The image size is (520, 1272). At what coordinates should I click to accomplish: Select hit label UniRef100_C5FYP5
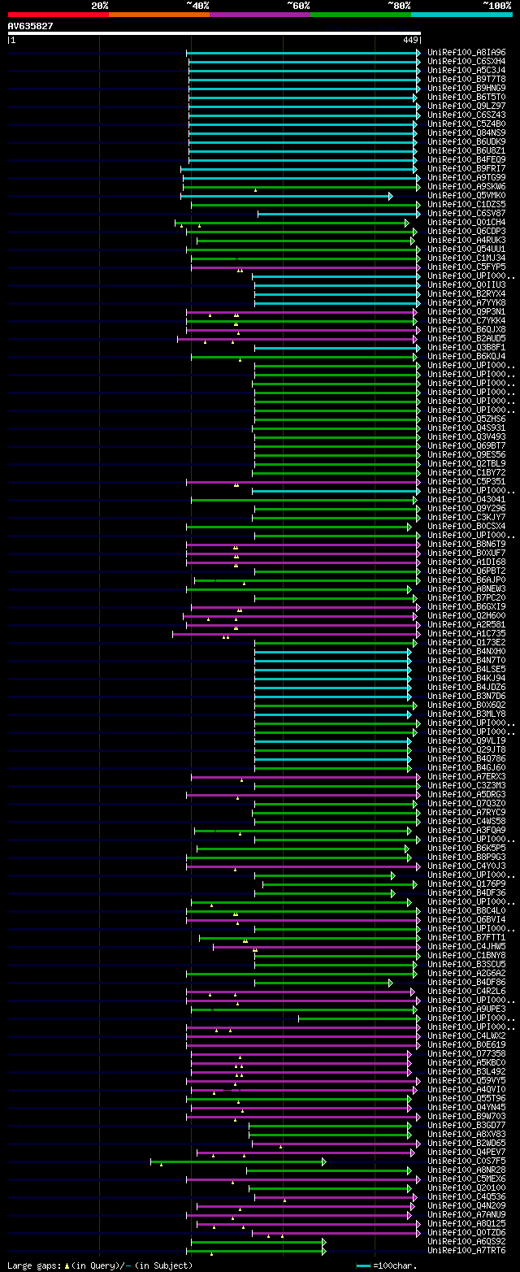pyautogui.click(x=466, y=267)
